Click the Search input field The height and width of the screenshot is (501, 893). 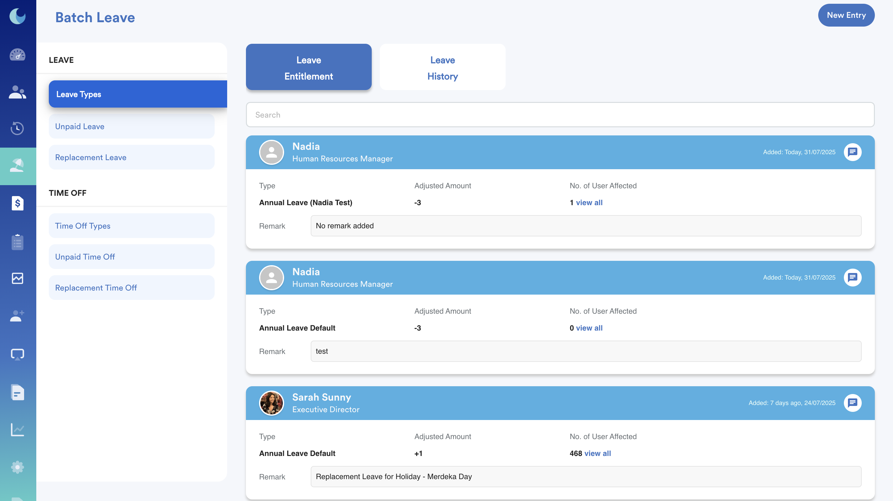pos(560,115)
